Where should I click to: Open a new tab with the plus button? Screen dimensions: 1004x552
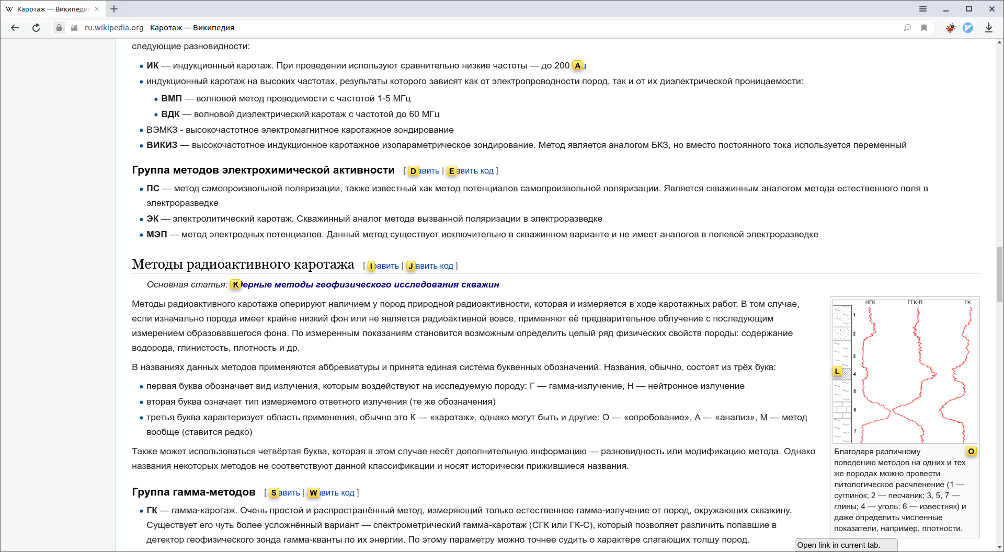click(114, 9)
